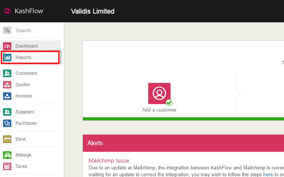Click the Mileage car icon

[x=7, y=155]
